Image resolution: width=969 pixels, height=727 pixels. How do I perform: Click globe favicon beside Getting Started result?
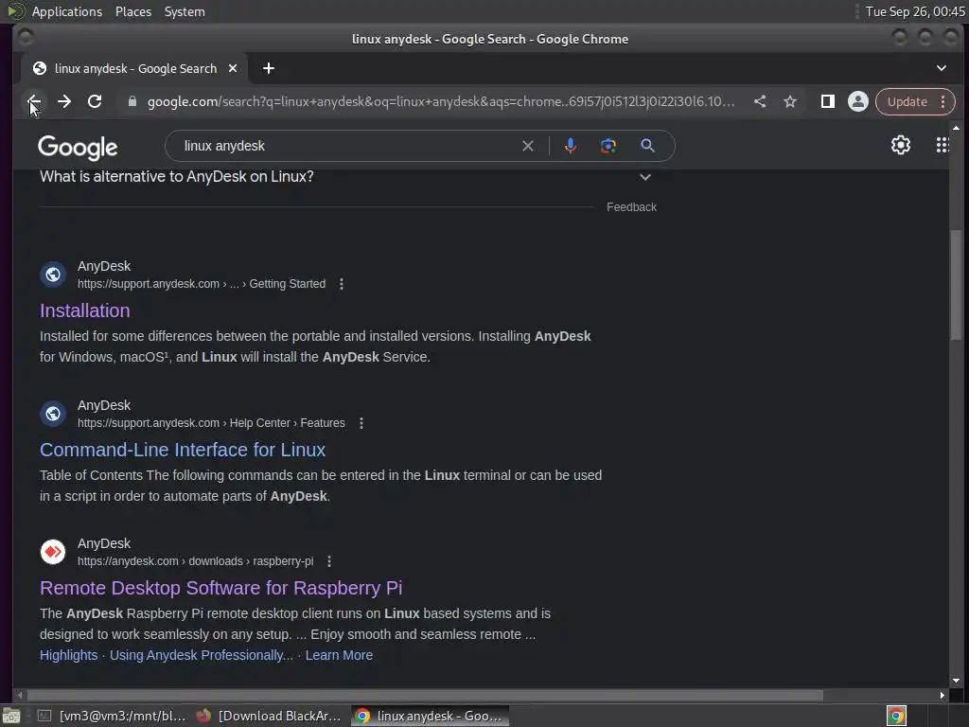[53, 274]
